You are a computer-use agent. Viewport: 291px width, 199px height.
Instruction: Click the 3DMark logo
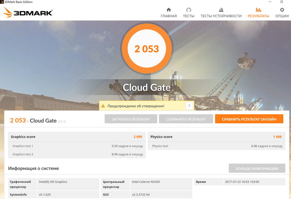[x=28, y=12]
